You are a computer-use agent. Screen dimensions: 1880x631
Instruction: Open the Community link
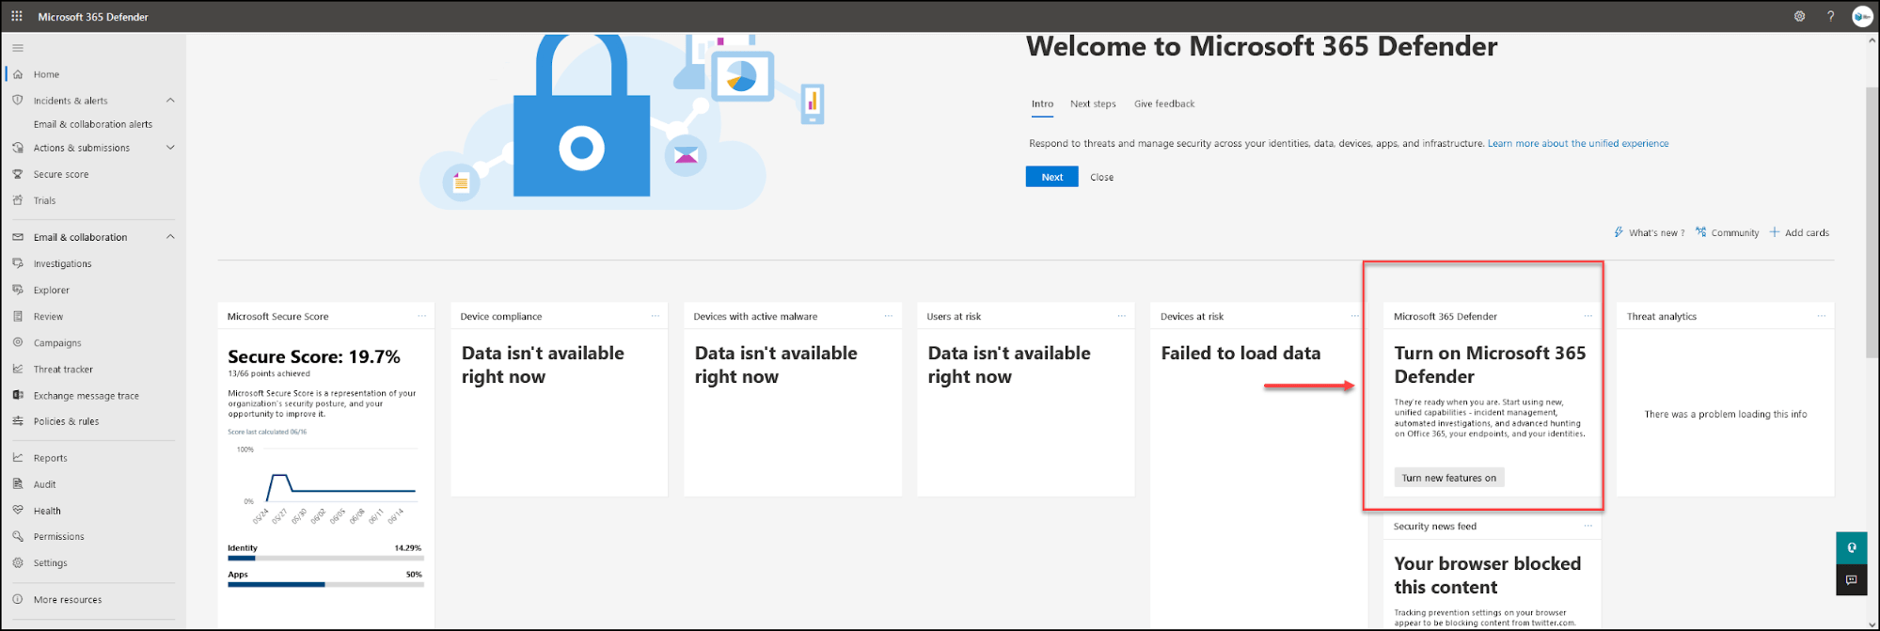coord(1728,232)
